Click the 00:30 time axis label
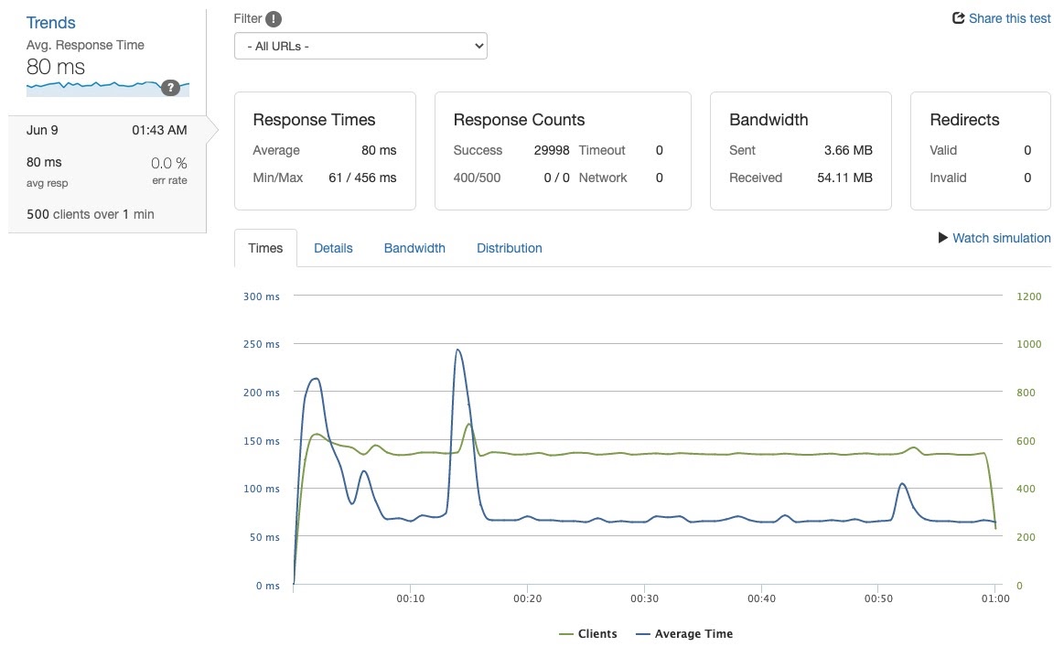The height and width of the screenshot is (668, 1064). point(645,598)
